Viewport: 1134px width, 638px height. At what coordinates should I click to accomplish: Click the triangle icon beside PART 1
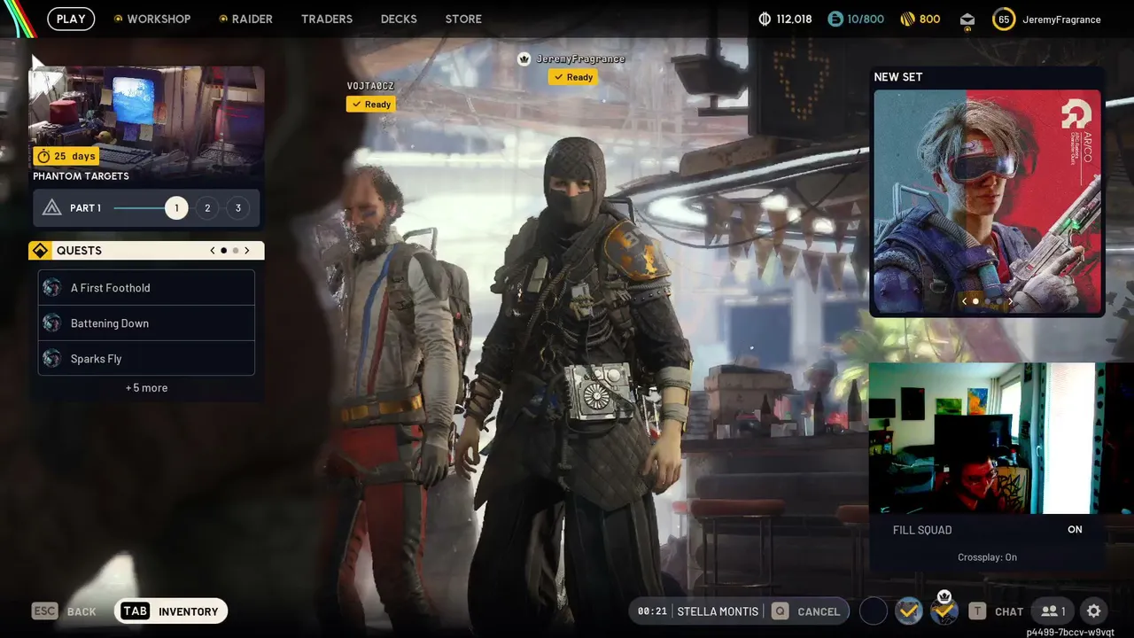[51, 208]
